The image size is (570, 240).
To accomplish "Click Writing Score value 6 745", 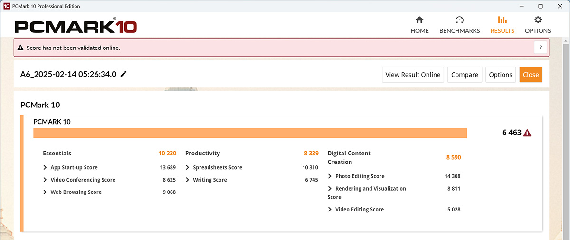I will tap(311, 180).
